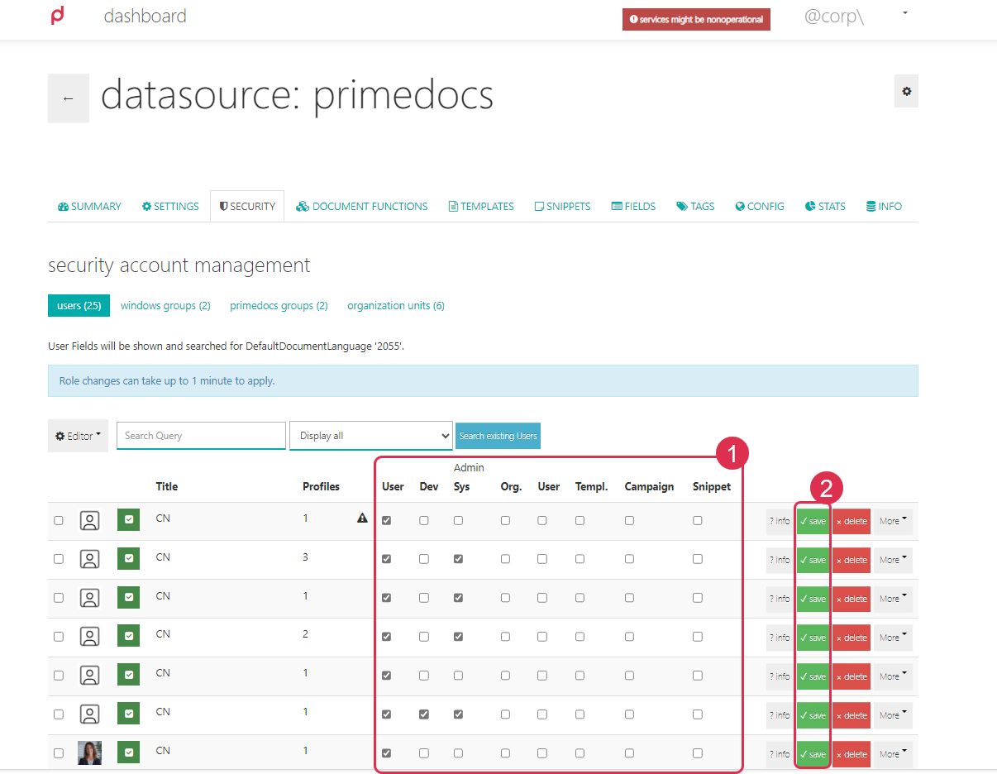This screenshot has height=774, width=997.
Task: View the Stats tab
Action: (825, 207)
